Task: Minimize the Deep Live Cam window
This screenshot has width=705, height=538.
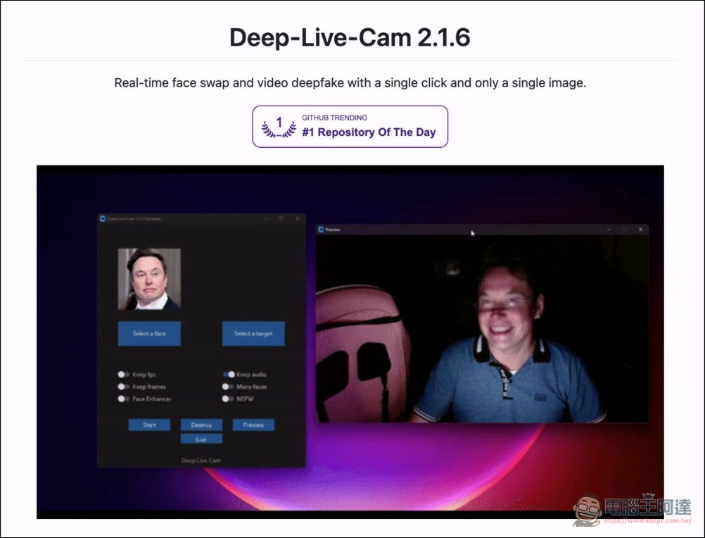Action: click(x=266, y=218)
